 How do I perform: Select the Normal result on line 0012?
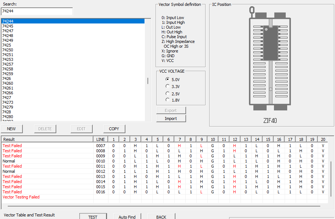coord(164,171)
